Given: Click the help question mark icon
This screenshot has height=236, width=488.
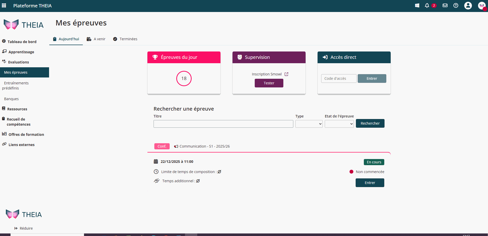Looking at the screenshot, I should [x=456, y=6].
